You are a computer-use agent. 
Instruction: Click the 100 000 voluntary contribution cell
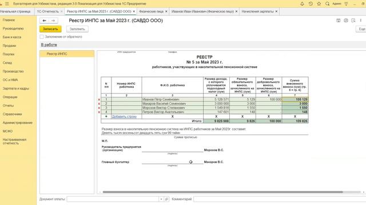coord(269,100)
